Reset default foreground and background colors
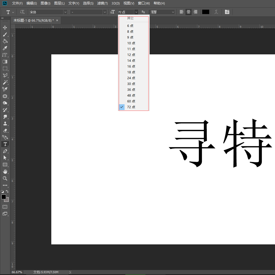 (x=2, y=192)
